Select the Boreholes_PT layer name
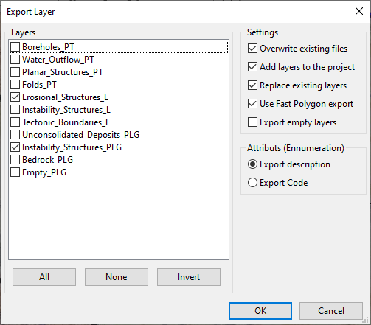The height and width of the screenshot is (325, 371). tap(48, 47)
